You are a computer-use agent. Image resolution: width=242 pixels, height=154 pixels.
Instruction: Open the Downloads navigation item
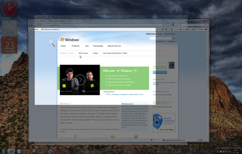(x=98, y=46)
